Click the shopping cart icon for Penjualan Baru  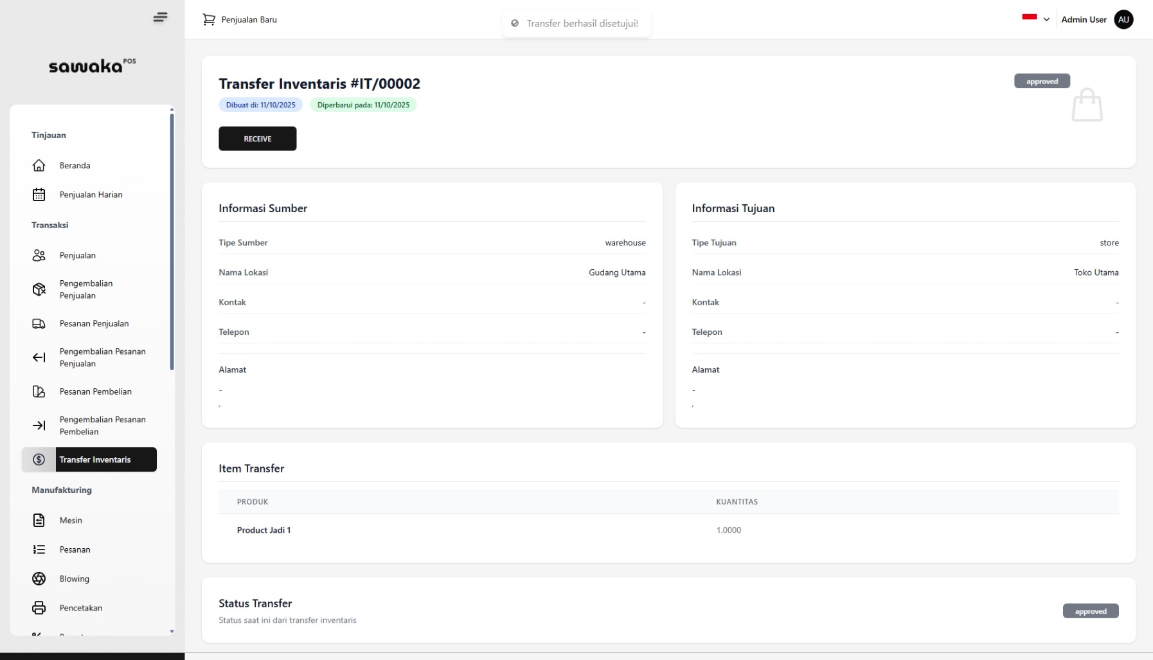(209, 20)
